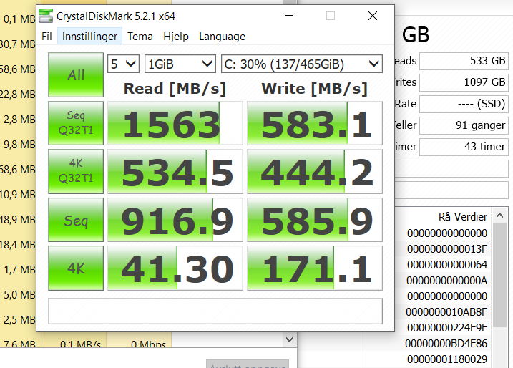Click the 533 GB reads field

pyautogui.click(x=464, y=61)
